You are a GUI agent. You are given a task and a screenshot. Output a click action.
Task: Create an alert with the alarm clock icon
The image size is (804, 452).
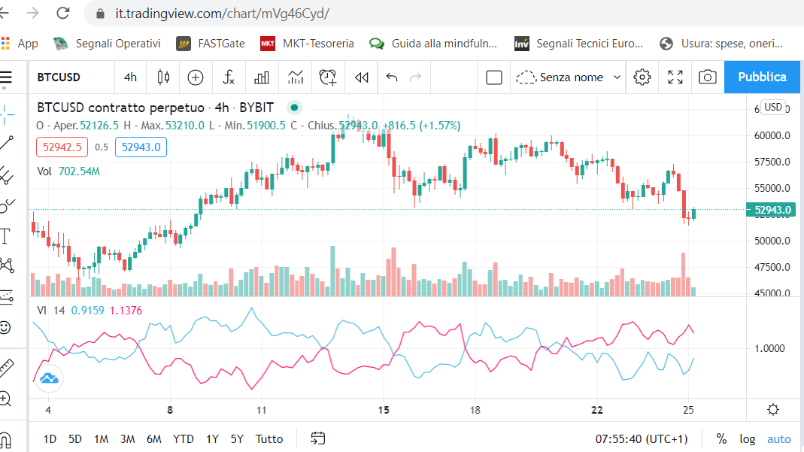(x=328, y=77)
